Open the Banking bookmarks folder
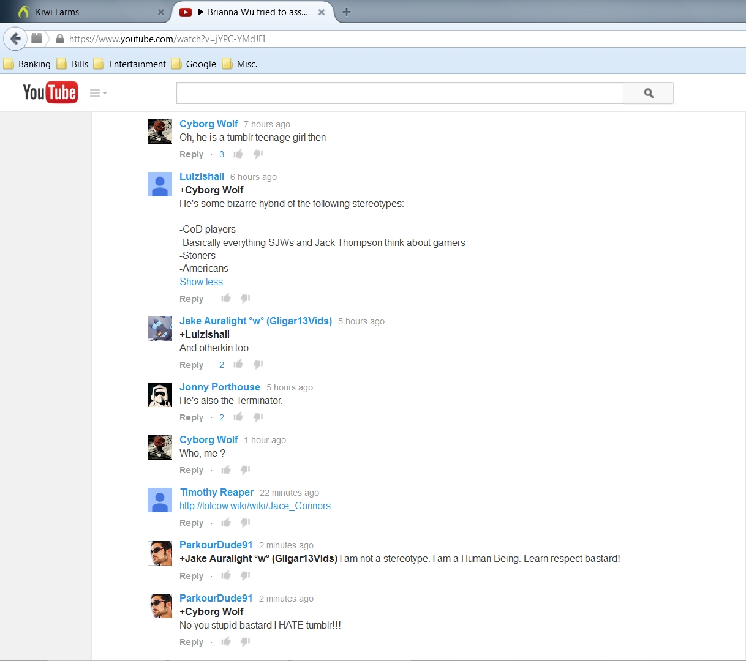Screen dimensions: 746x661 tap(28, 64)
